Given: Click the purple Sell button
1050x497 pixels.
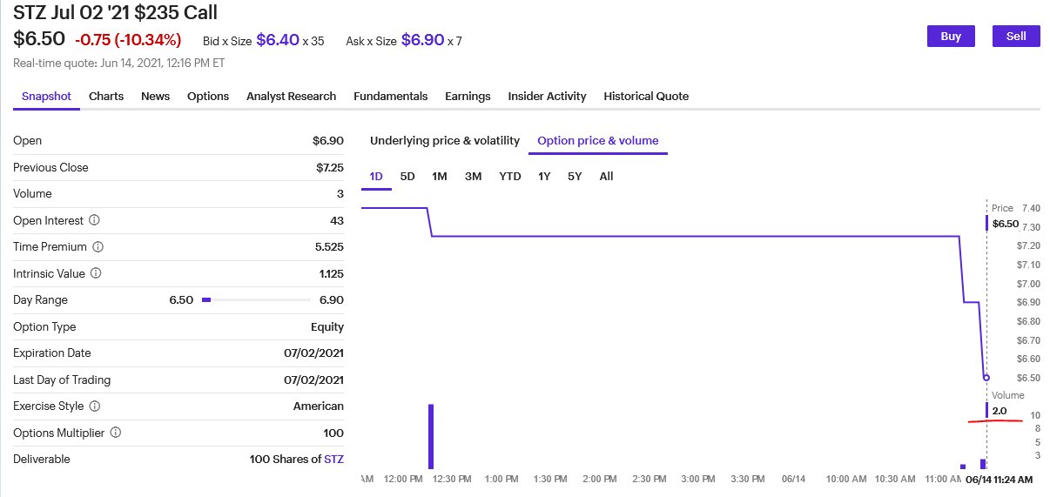Looking at the screenshot, I should point(1016,37).
